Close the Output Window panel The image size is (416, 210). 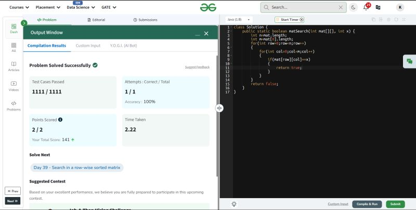206,34
